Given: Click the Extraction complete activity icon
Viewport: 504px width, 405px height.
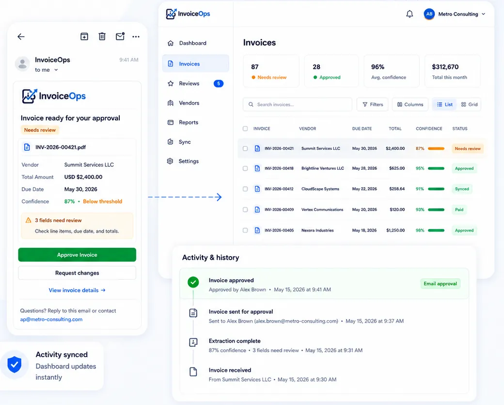Looking at the screenshot, I should tap(193, 342).
